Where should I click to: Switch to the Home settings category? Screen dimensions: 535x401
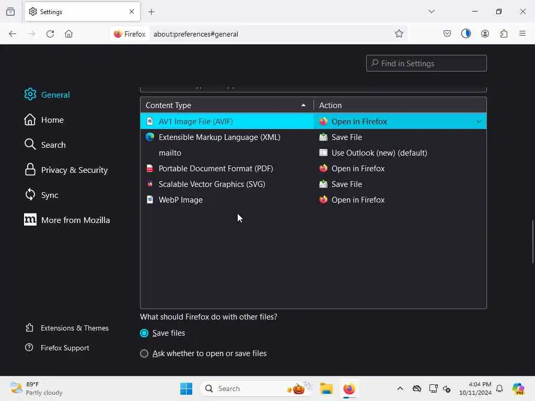44,120
